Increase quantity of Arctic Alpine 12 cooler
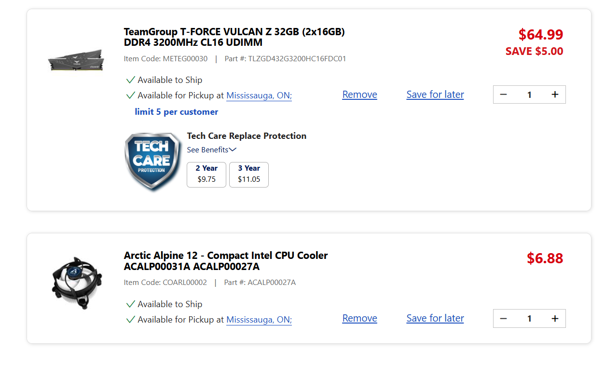The height and width of the screenshot is (378, 605). coord(555,318)
